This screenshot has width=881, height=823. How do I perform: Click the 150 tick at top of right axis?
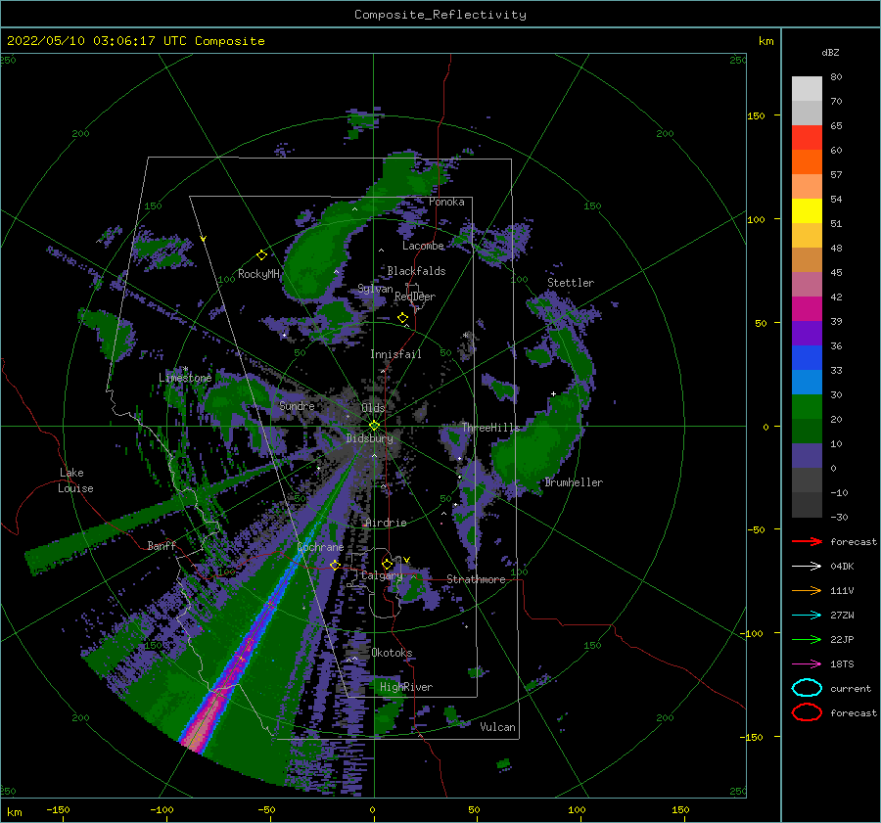[756, 115]
